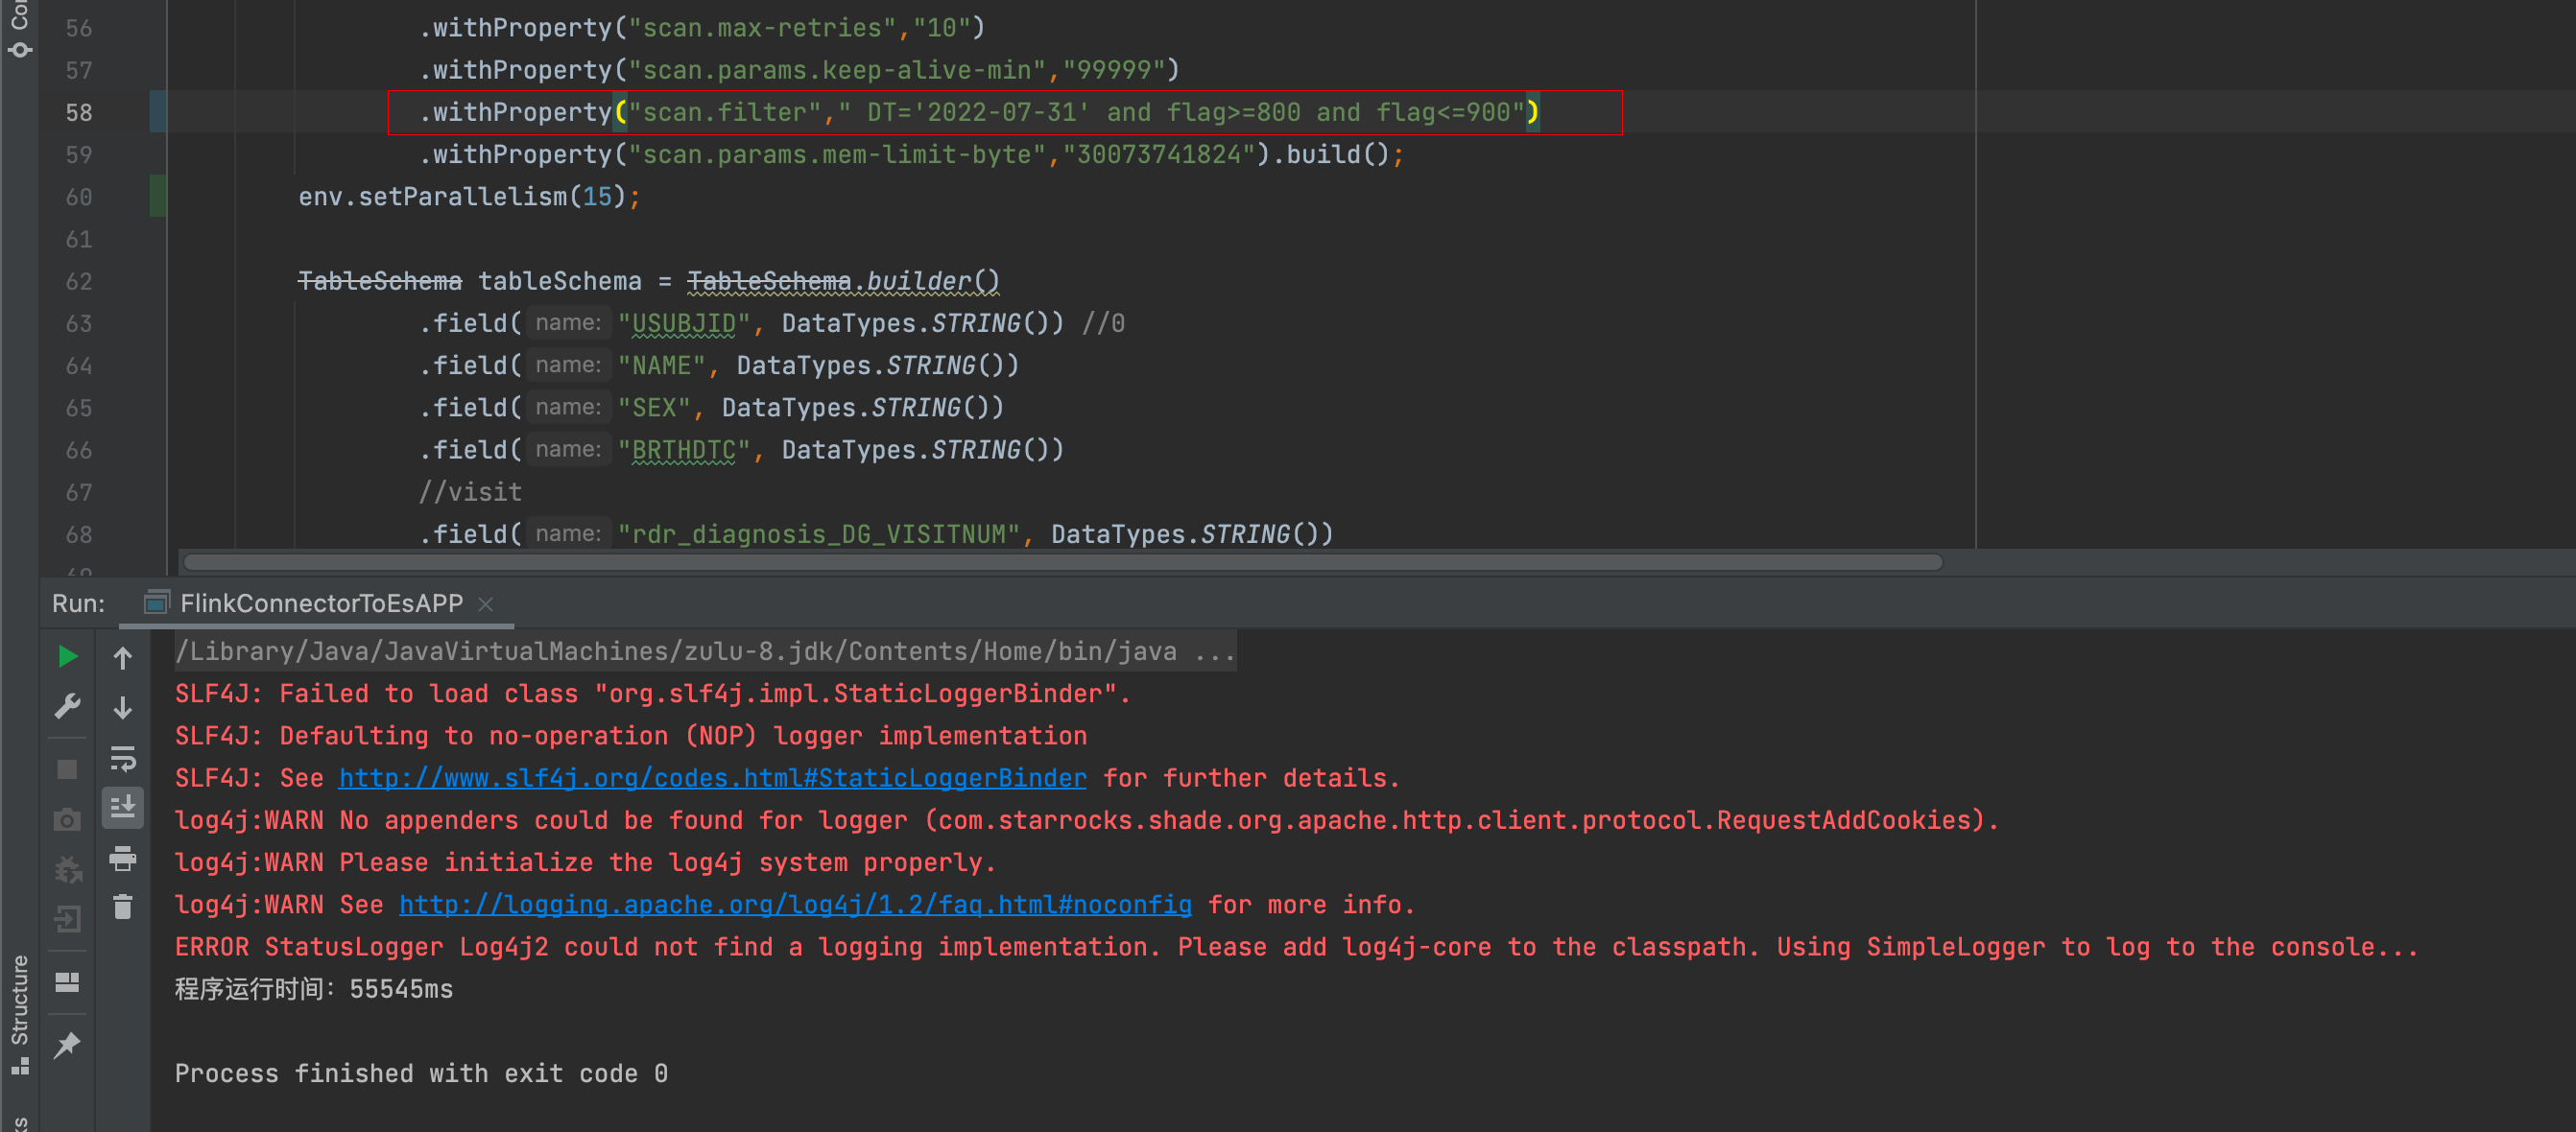
Task: Click the editor horizontal scrollbar
Action: coord(1062,562)
